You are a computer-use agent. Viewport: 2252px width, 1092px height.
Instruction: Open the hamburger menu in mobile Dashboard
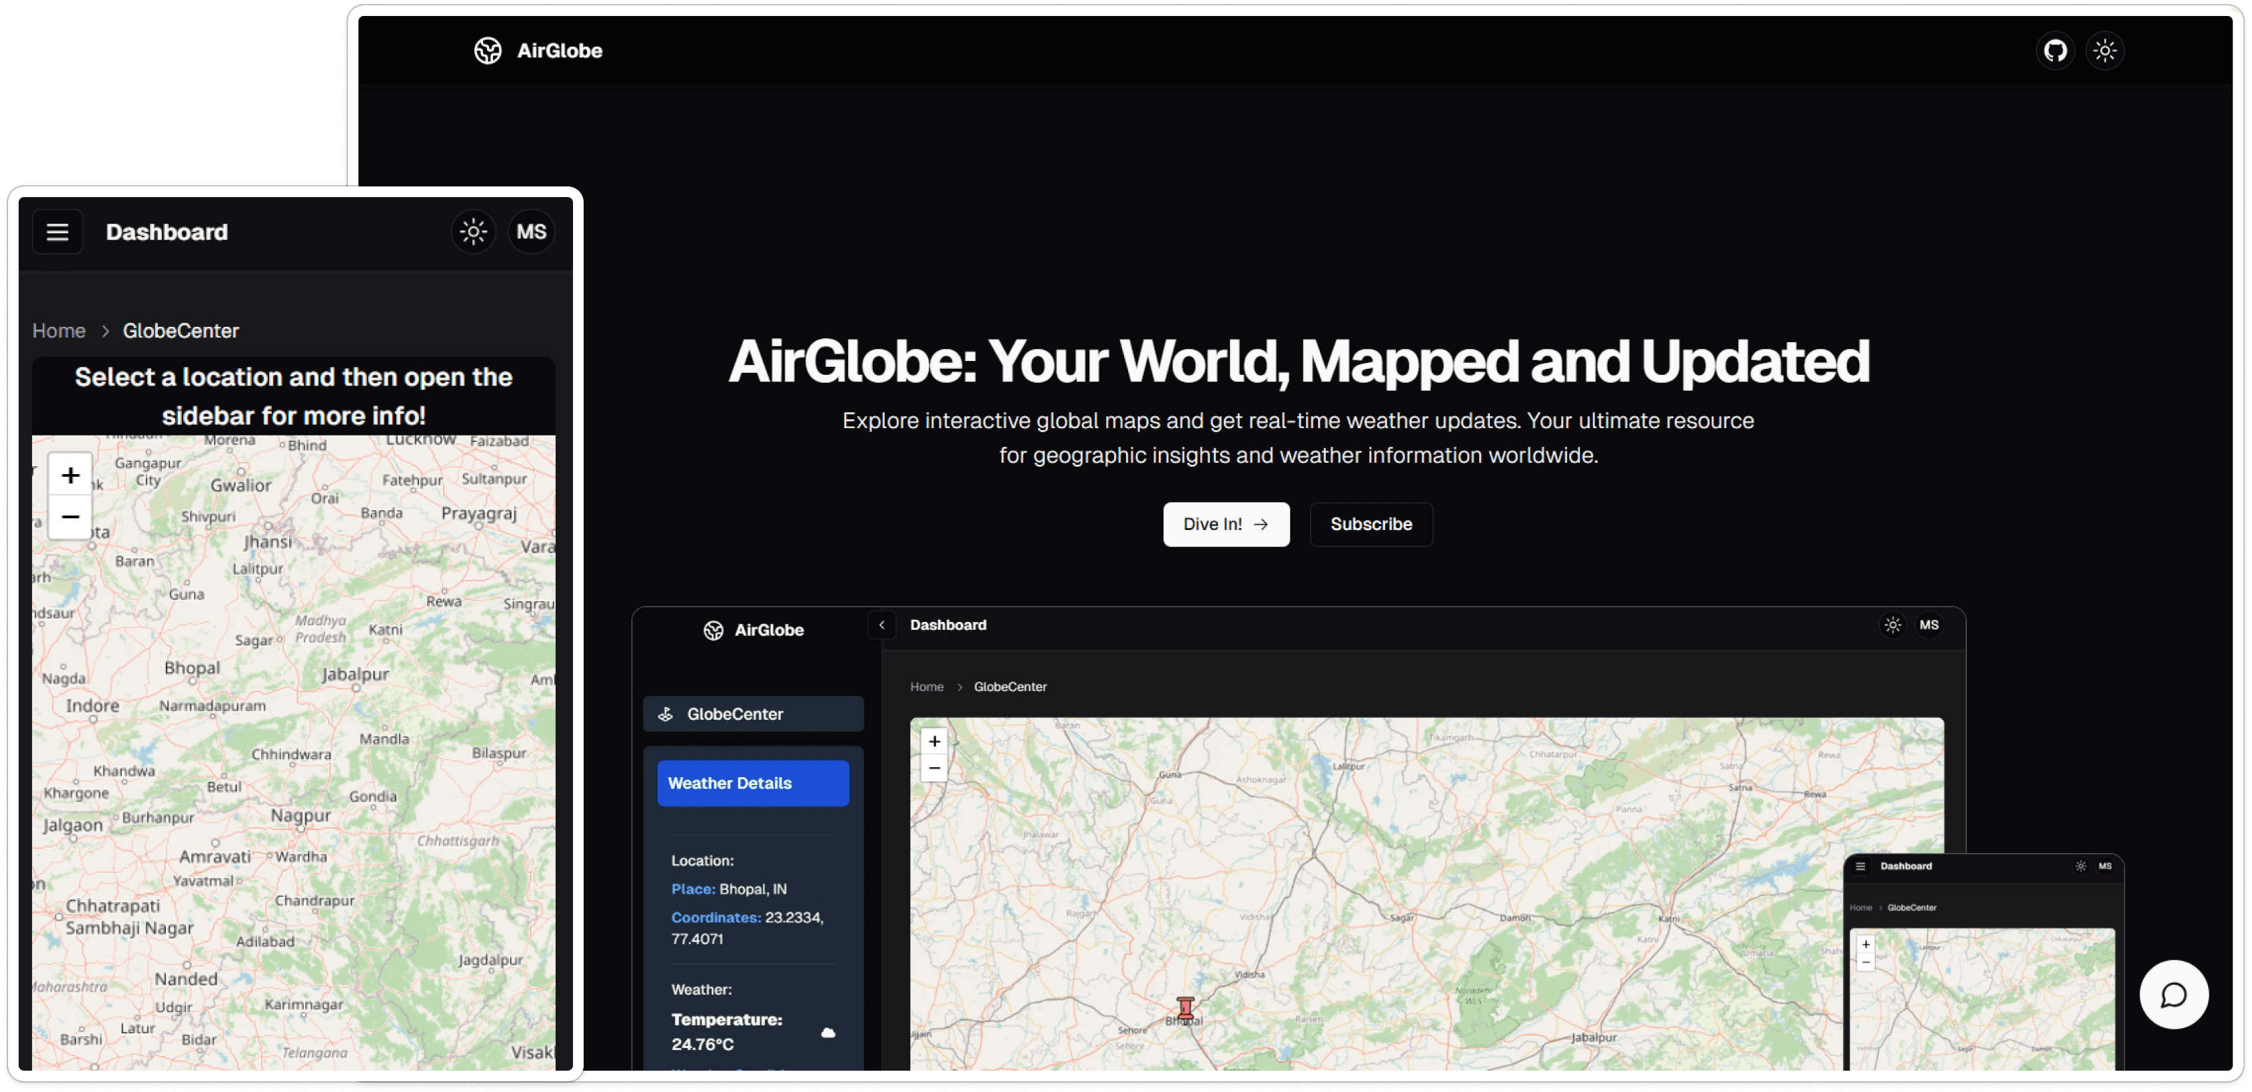[58, 232]
